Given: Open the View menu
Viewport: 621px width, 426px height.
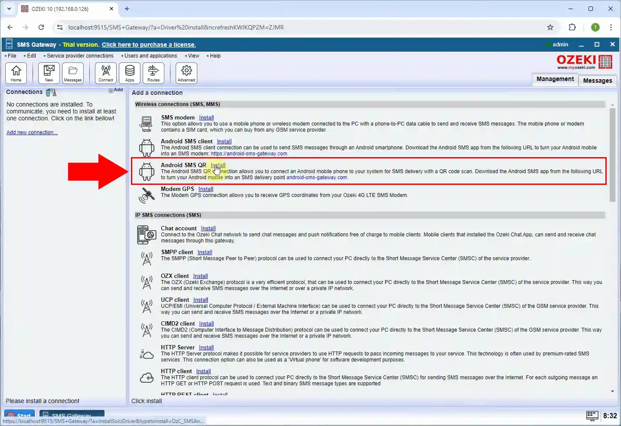Looking at the screenshot, I should (193, 56).
